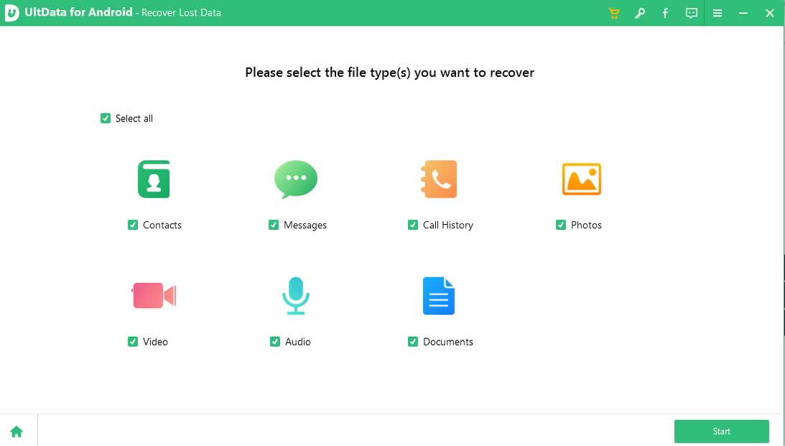Open the Facebook page icon
785x446 pixels.
click(x=665, y=13)
